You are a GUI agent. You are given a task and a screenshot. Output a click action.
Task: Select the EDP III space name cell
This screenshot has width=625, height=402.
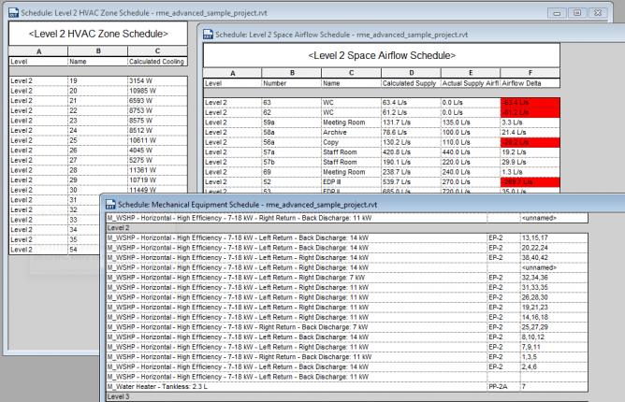[x=351, y=182]
